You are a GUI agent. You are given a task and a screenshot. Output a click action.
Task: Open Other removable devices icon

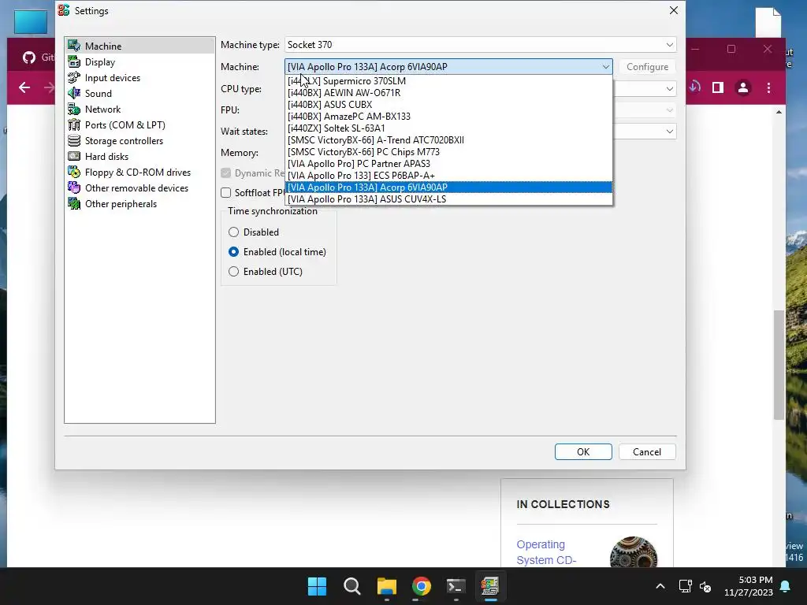click(x=74, y=187)
